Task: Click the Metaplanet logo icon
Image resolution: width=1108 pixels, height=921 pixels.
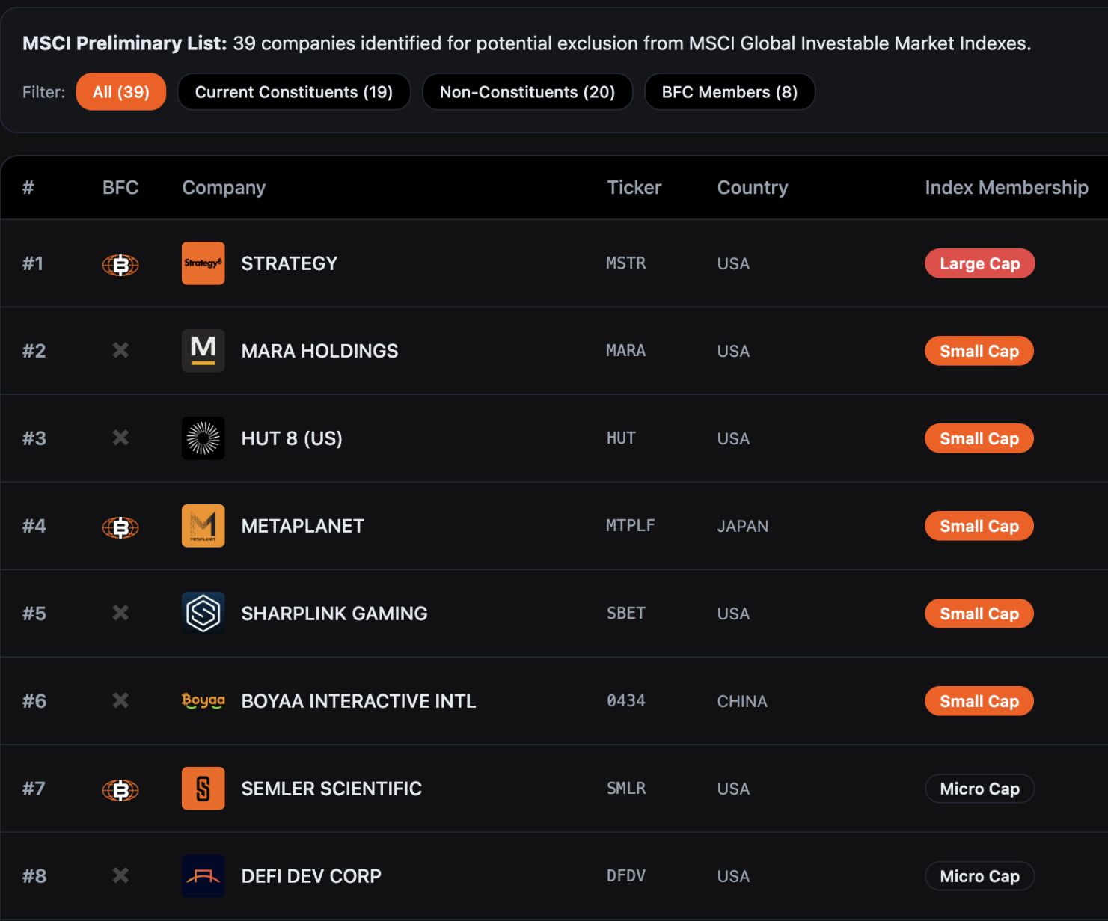Action: [202, 526]
